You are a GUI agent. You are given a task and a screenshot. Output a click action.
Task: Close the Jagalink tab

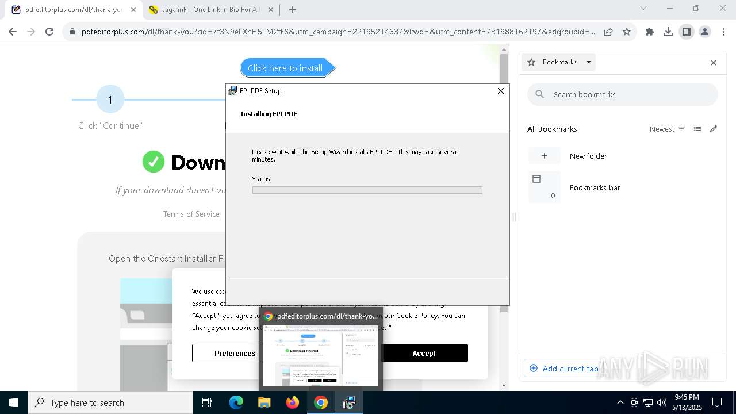(271, 10)
